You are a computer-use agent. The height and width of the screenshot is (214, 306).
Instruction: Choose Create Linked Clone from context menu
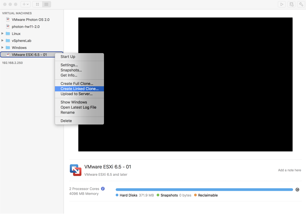(x=79, y=89)
